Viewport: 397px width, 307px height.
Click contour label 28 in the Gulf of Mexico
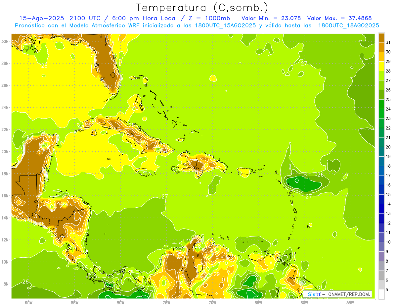click(44, 66)
